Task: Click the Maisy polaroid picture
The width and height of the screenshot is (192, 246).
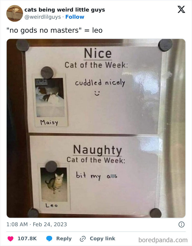Action: tap(50, 100)
